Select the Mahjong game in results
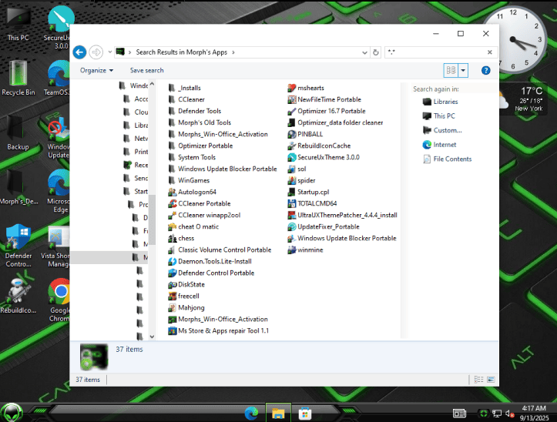The height and width of the screenshot is (422, 557). [172, 307]
